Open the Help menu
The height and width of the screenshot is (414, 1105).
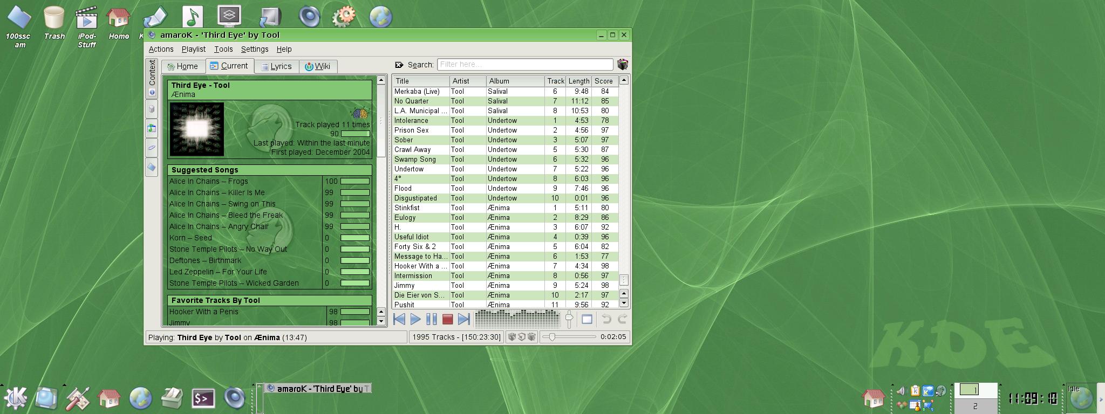284,49
